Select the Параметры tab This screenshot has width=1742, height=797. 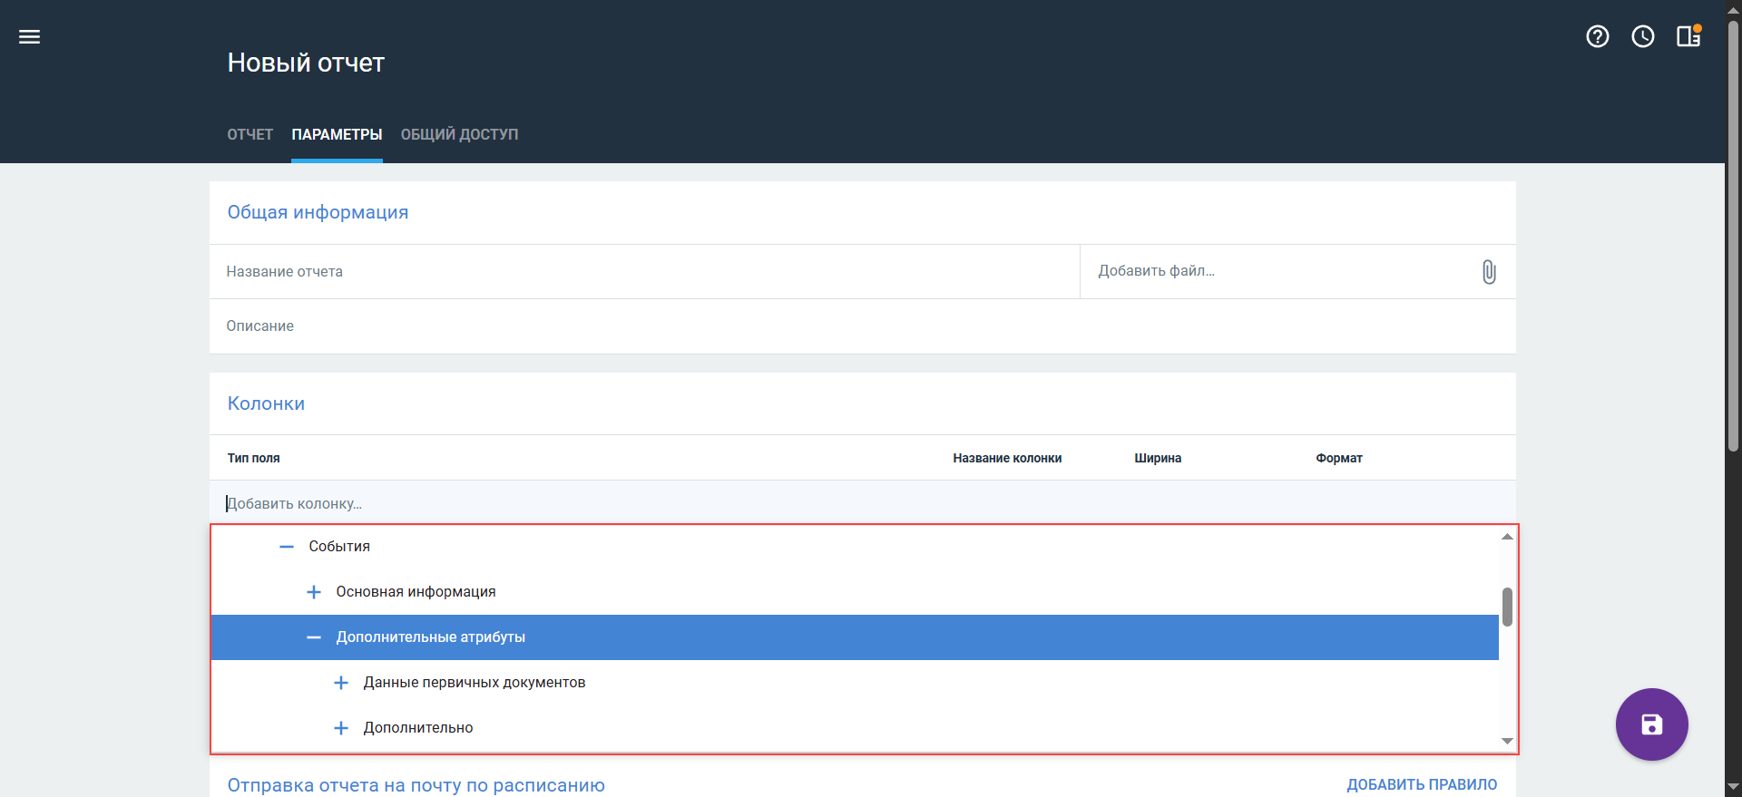click(337, 134)
